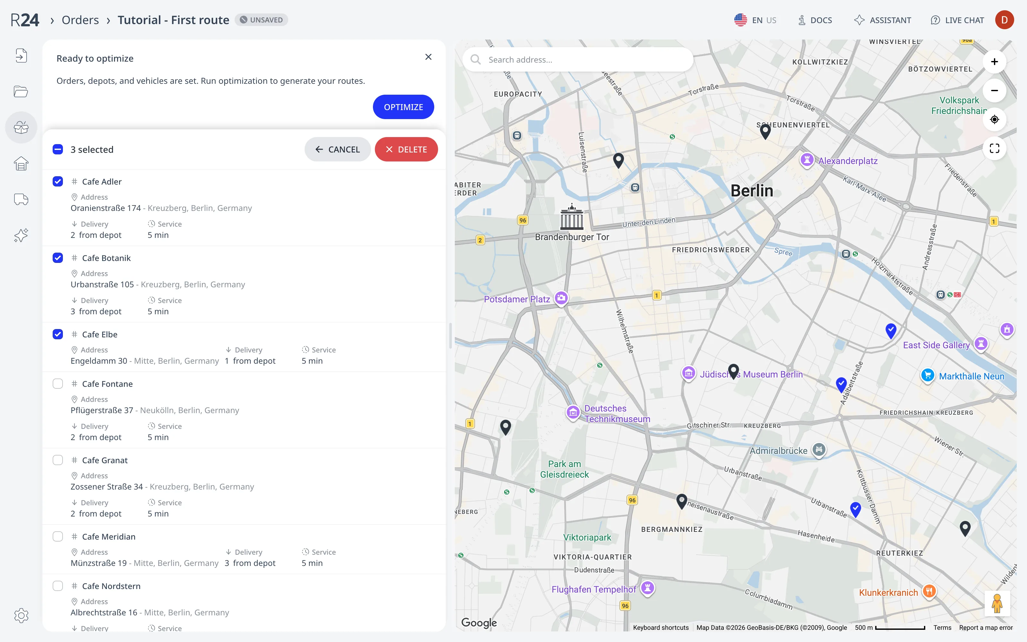Check the Cafe Nordstern checkbox
Viewport: 1027px width, 642px height.
click(x=58, y=586)
